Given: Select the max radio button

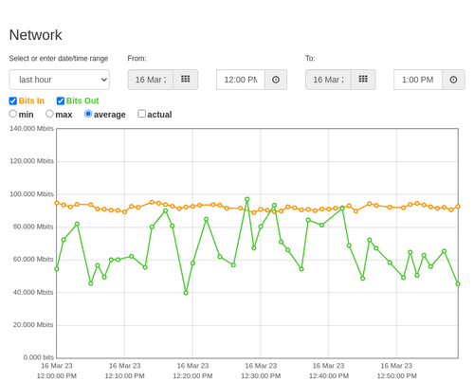Looking at the screenshot, I should coord(49,114).
